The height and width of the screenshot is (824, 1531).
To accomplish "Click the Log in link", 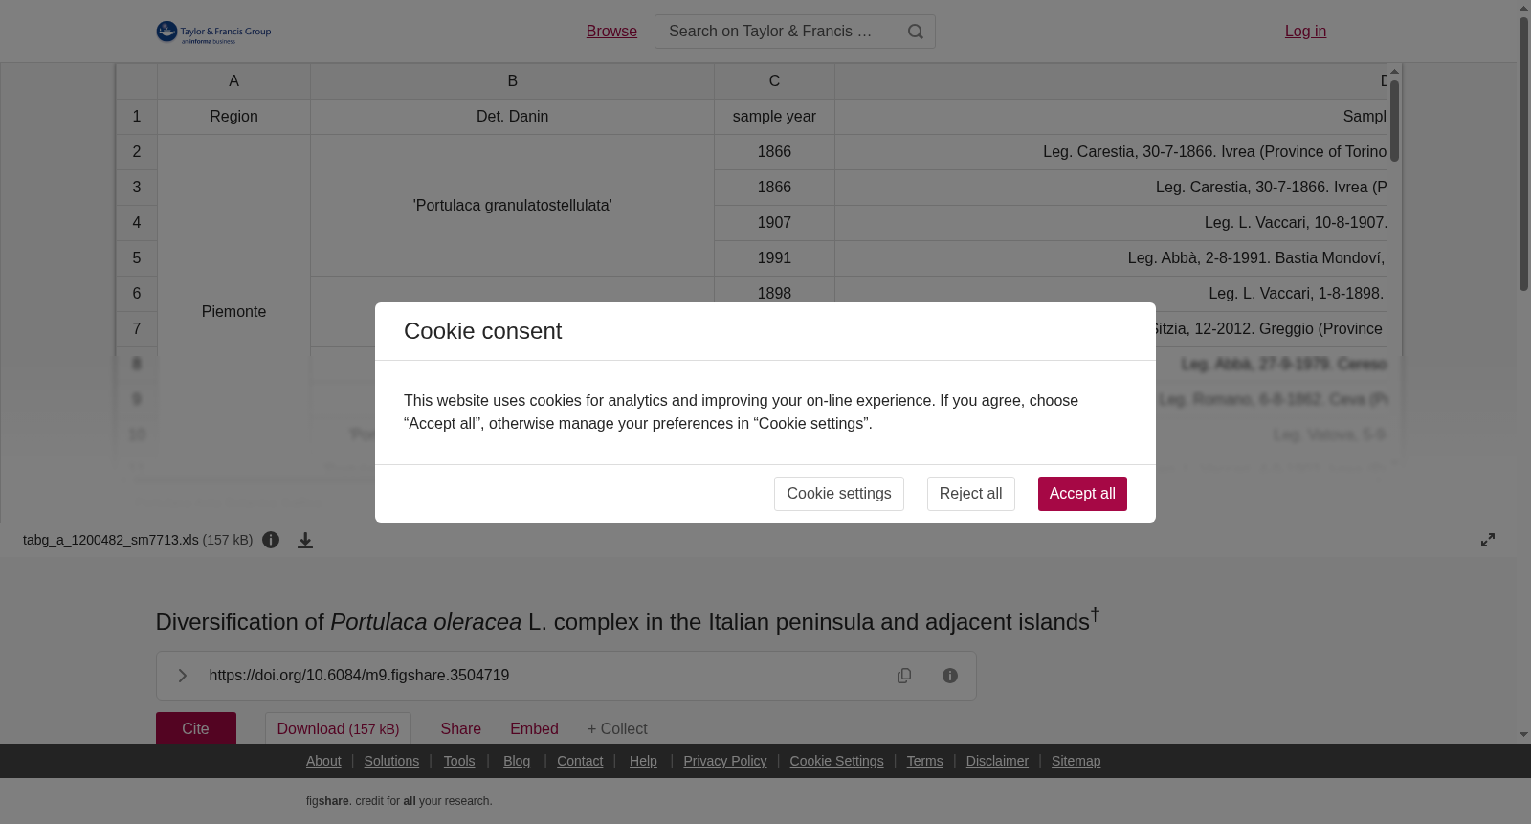I will 1305,32.
